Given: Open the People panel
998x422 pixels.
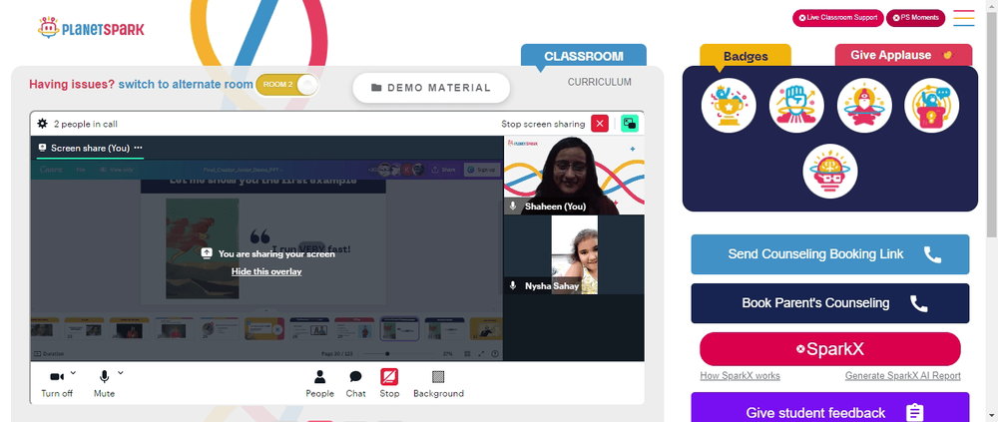Looking at the screenshot, I should tap(319, 384).
